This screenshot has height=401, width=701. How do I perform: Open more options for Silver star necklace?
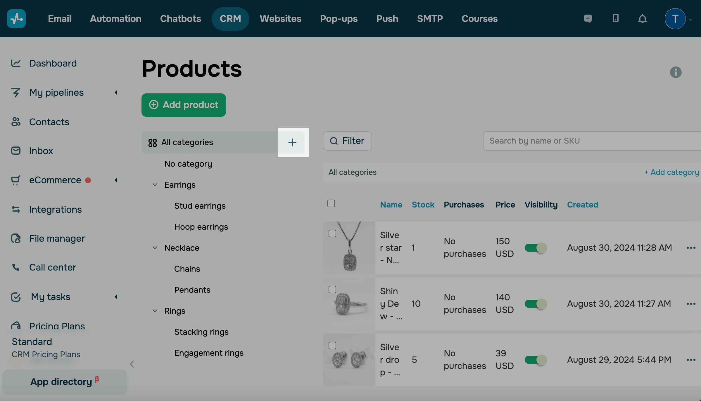pos(691,248)
